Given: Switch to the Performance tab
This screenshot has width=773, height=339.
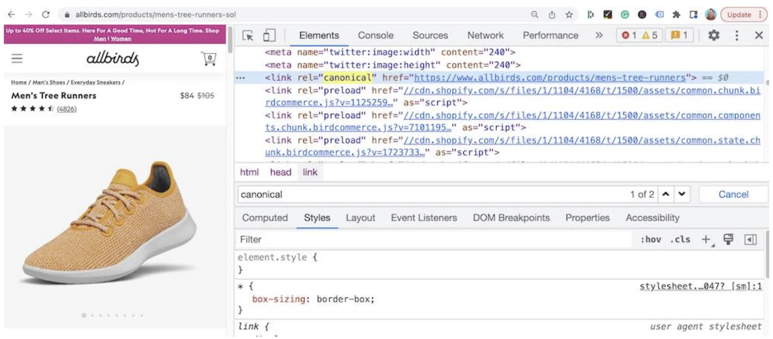Looking at the screenshot, I should [x=550, y=35].
